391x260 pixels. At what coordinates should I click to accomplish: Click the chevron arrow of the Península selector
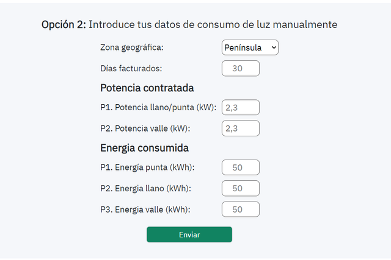click(x=274, y=47)
